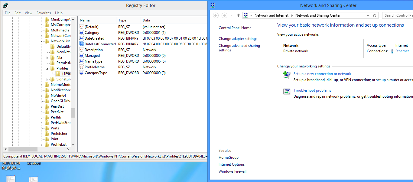
Task: Click the registry tree horizontal scrollbar thumb
Action: (x=23, y=149)
